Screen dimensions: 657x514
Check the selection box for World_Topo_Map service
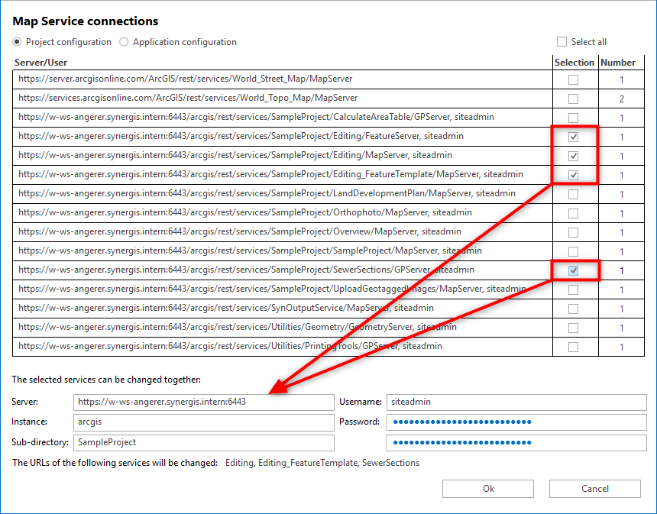(575, 98)
